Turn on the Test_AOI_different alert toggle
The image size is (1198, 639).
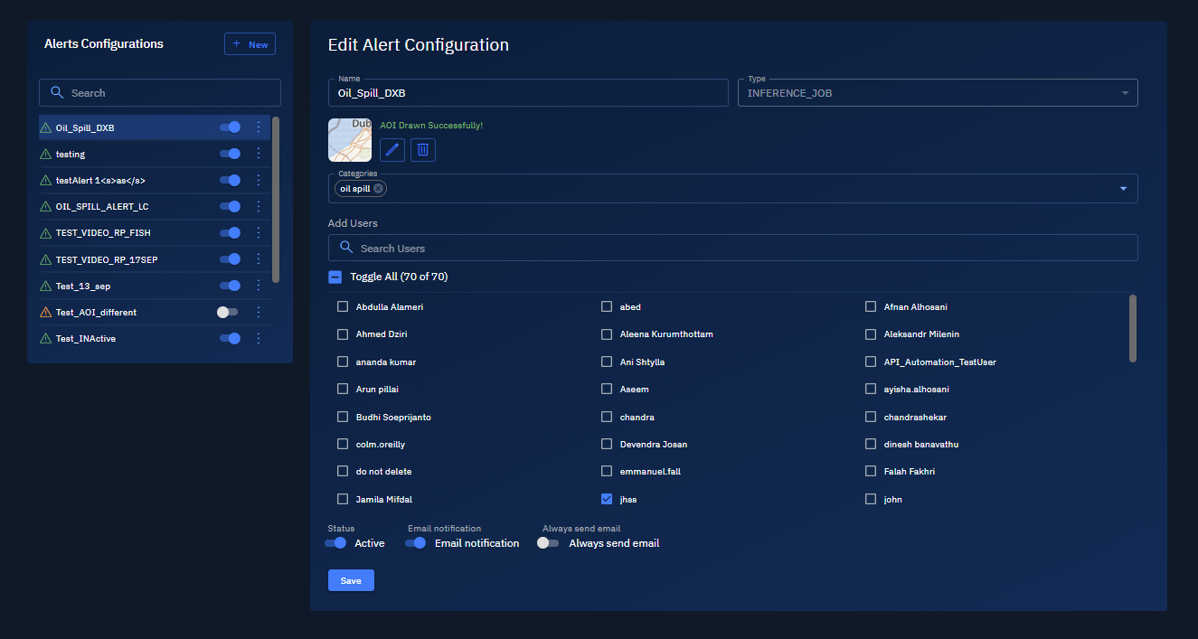(227, 312)
